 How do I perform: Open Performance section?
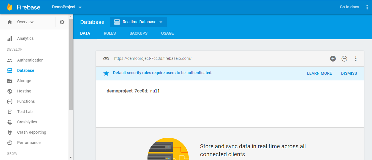(29, 143)
